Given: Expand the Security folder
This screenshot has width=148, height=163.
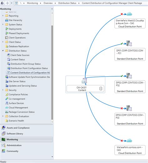Looking at the screenshot, I should click(3, 90).
